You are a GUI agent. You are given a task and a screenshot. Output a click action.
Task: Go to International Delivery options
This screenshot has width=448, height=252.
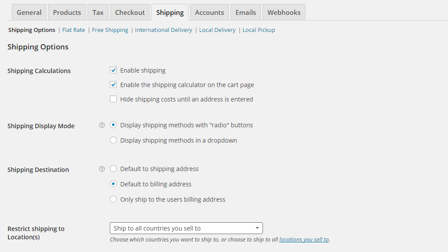163,30
